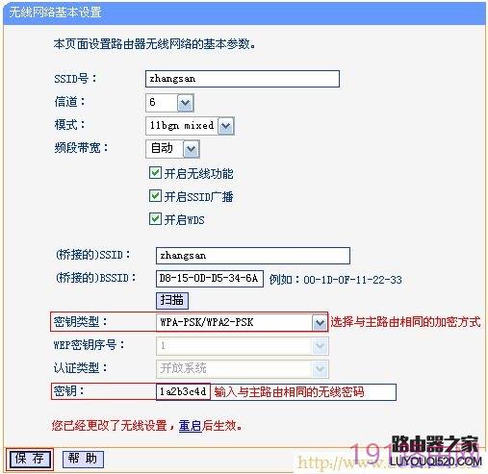Toggle the 开启无线功能 checkbox
This screenshot has width=488, height=474.
pyautogui.click(x=155, y=173)
